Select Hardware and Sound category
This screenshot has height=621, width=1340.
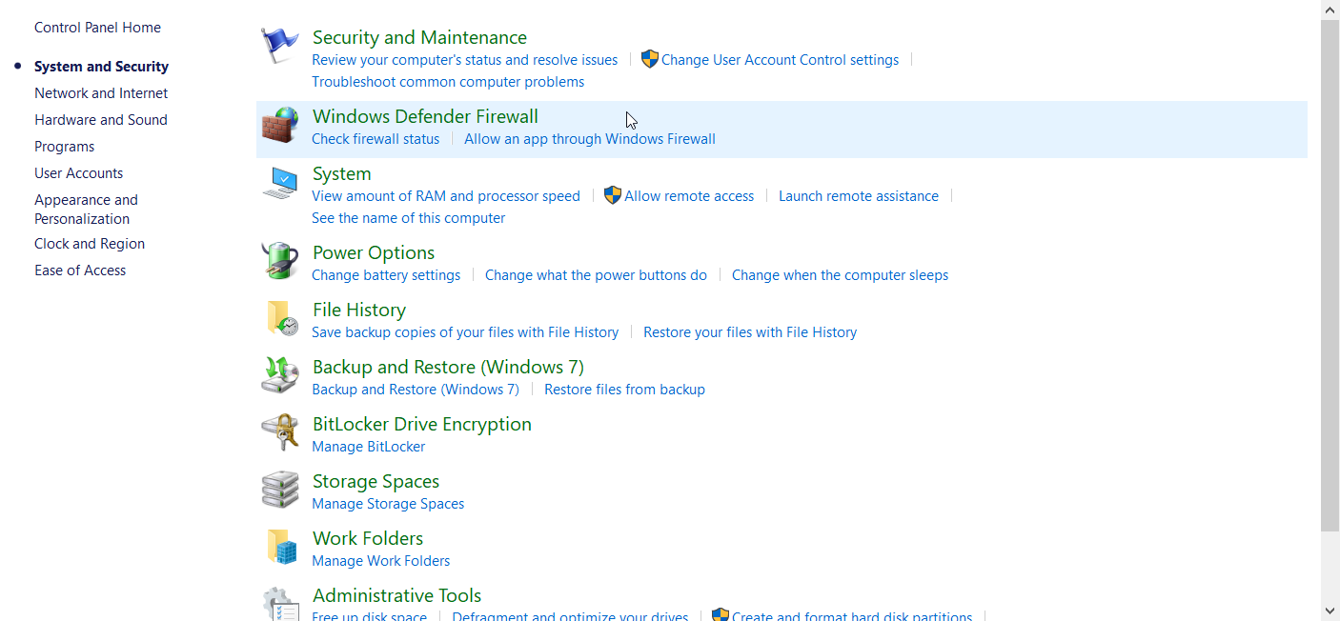pyautogui.click(x=101, y=120)
